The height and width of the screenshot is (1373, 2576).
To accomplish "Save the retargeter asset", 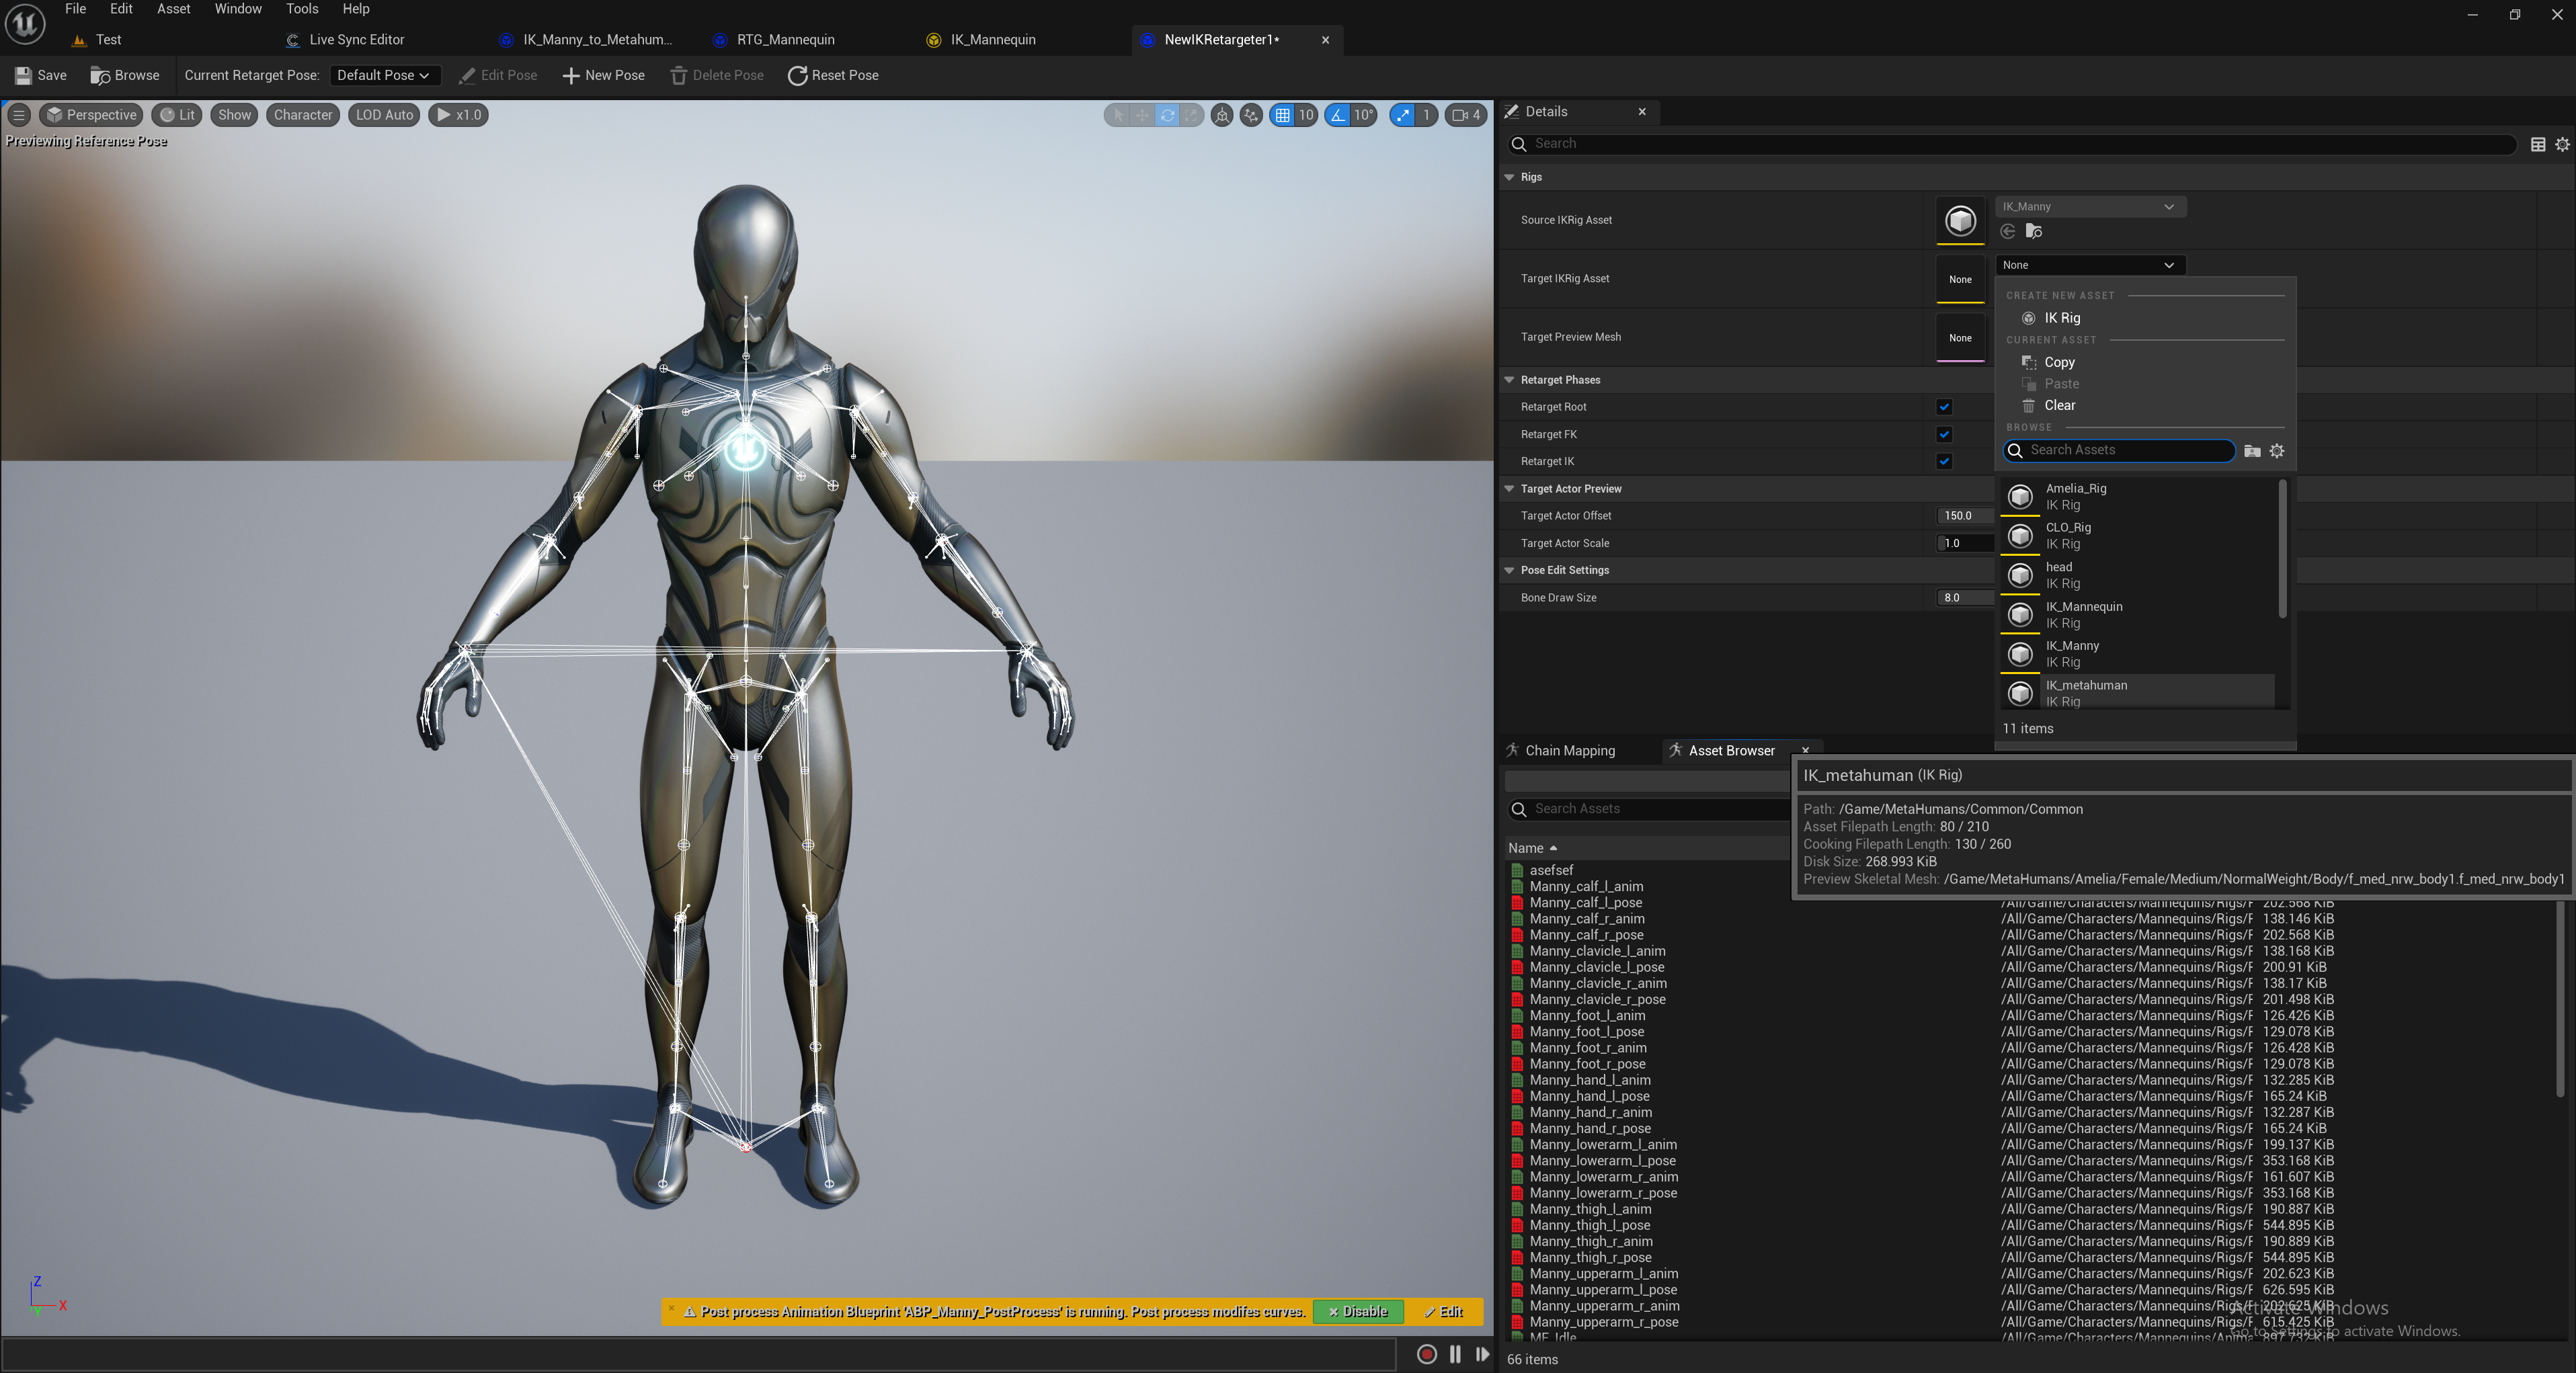I will (x=41, y=75).
